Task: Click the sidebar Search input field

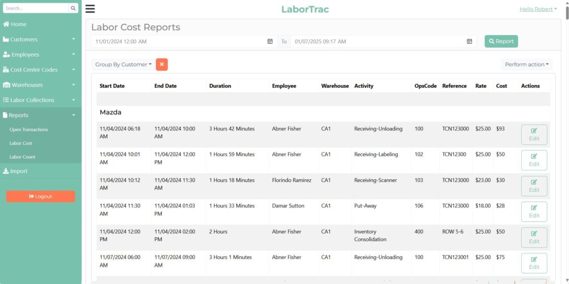Action: (36, 8)
